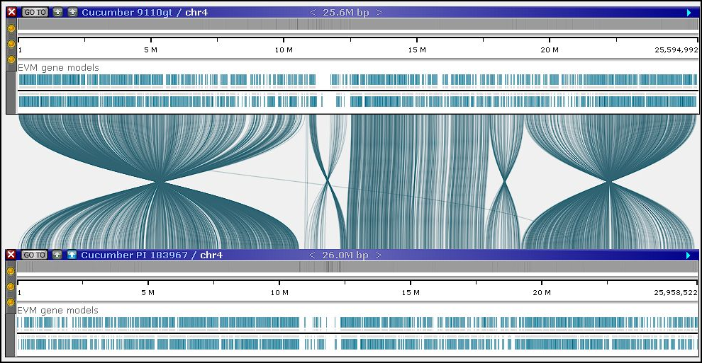702x363 pixels.
Task: Click gray up-arrow icon in PI 183967 header
Action: [57, 255]
